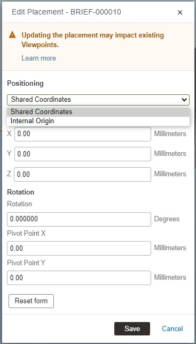Screen dimensions: 196x344
Task: Save the placement changes
Action: click(132, 328)
